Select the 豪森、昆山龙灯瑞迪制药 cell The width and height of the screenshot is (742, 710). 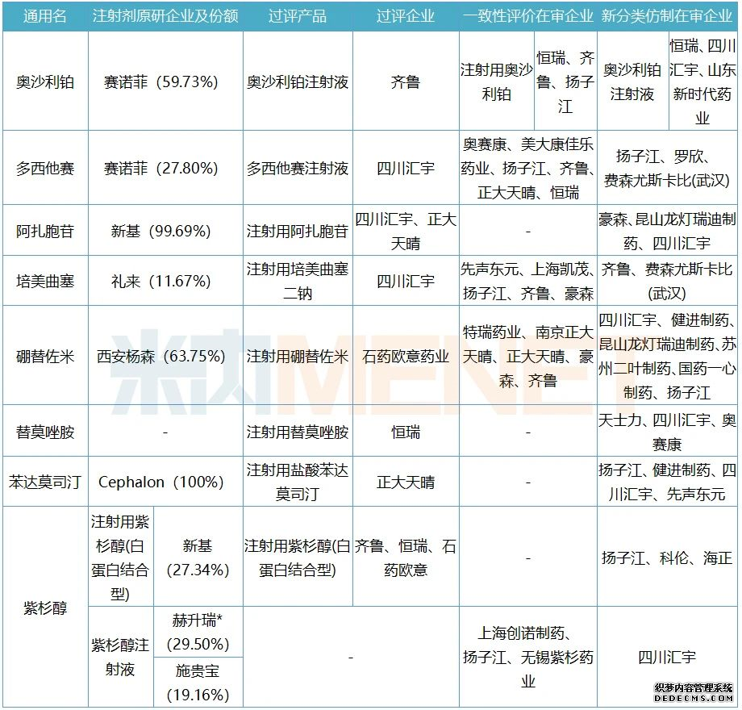tap(667, 231)
